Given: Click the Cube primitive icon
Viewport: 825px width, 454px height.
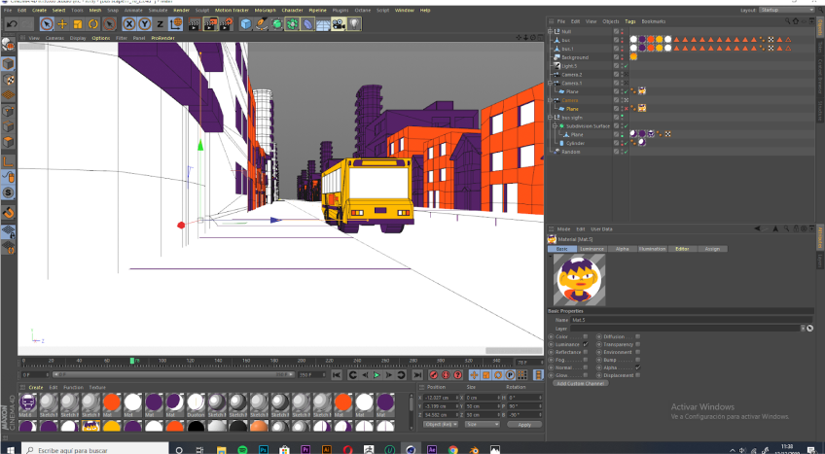Looking at the screenshot, I should [x=246, y=23].
